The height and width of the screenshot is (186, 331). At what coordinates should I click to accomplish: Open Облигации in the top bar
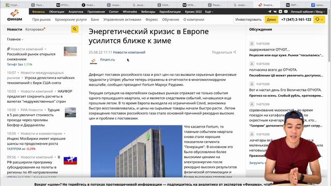point(56,11)
